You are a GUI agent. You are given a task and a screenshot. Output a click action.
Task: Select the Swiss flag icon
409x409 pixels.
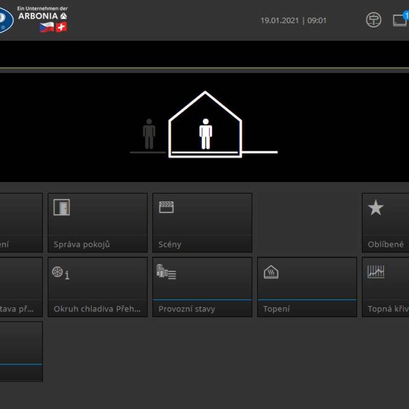coord(61,27)
